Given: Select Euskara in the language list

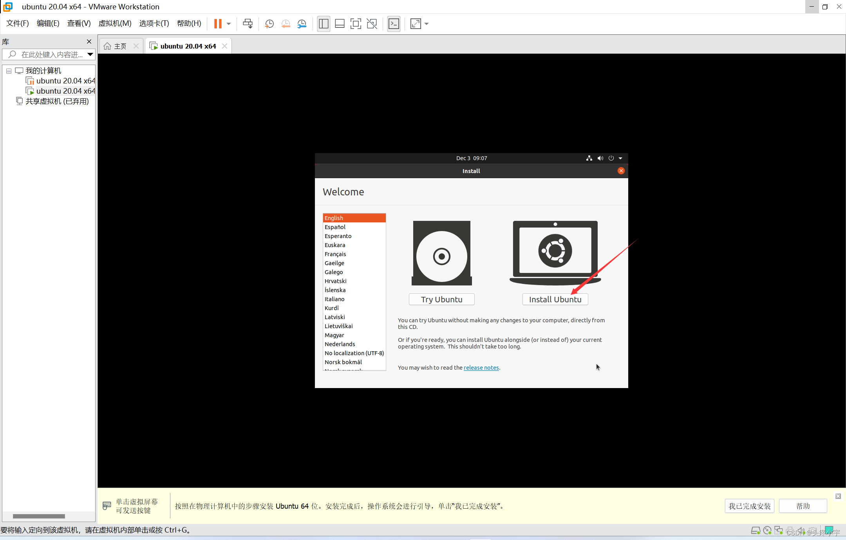Looking at the screenshot, I should tap(354, 245).
